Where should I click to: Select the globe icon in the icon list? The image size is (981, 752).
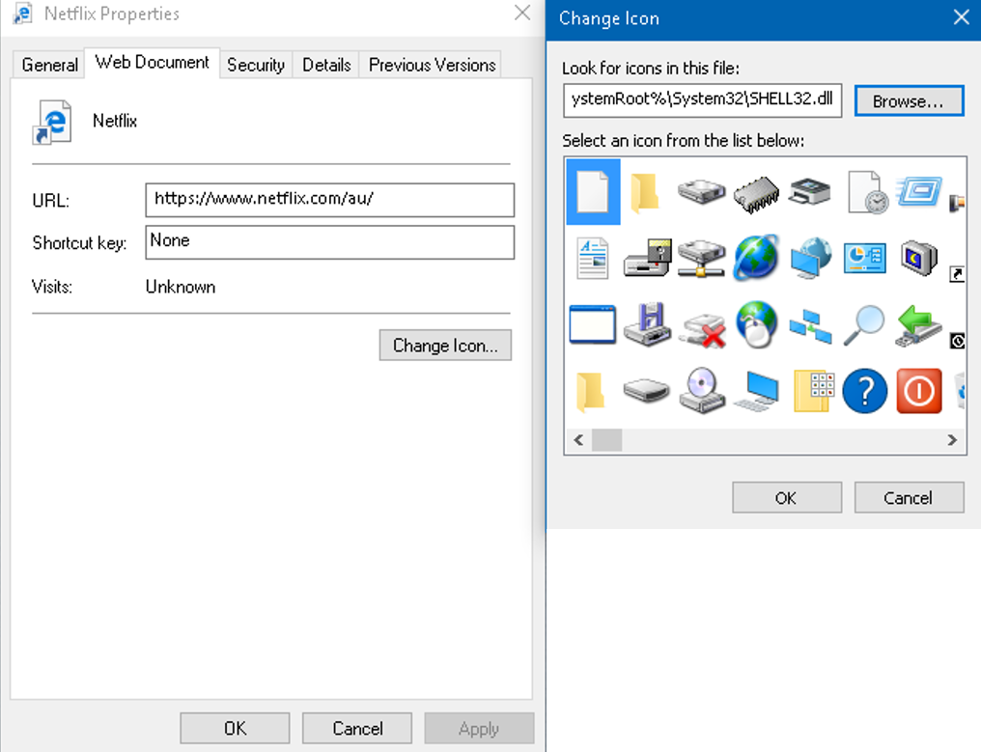coord(755,258)
